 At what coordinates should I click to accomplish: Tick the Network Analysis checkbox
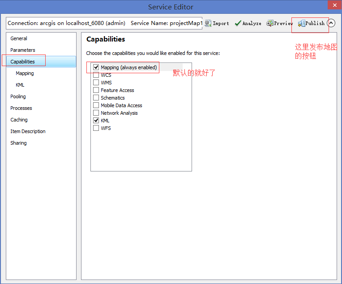pos(96,113)
